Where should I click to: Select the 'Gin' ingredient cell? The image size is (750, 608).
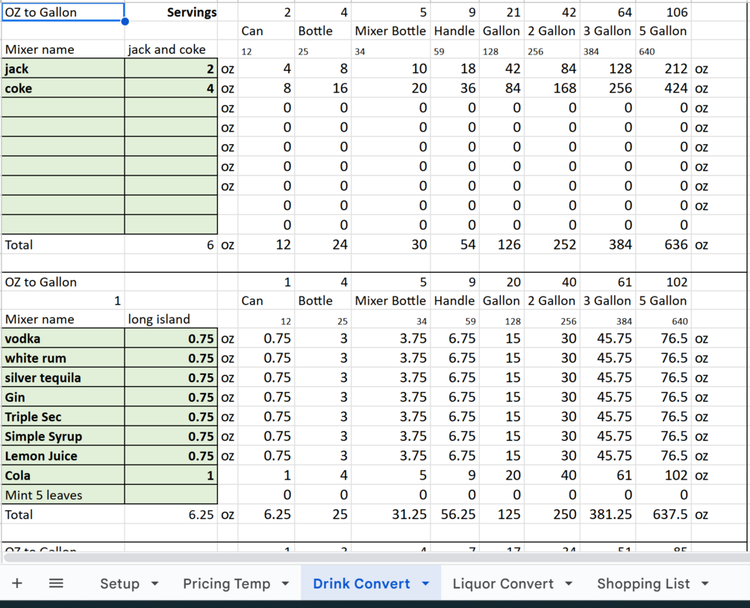click(63, 397)
